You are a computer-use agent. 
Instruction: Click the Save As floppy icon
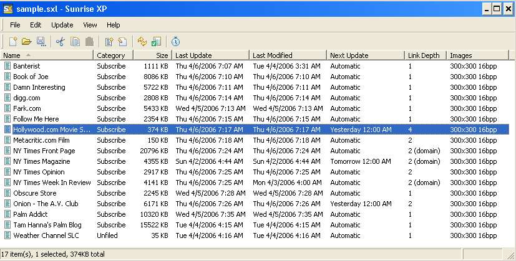tap(41, 41)
